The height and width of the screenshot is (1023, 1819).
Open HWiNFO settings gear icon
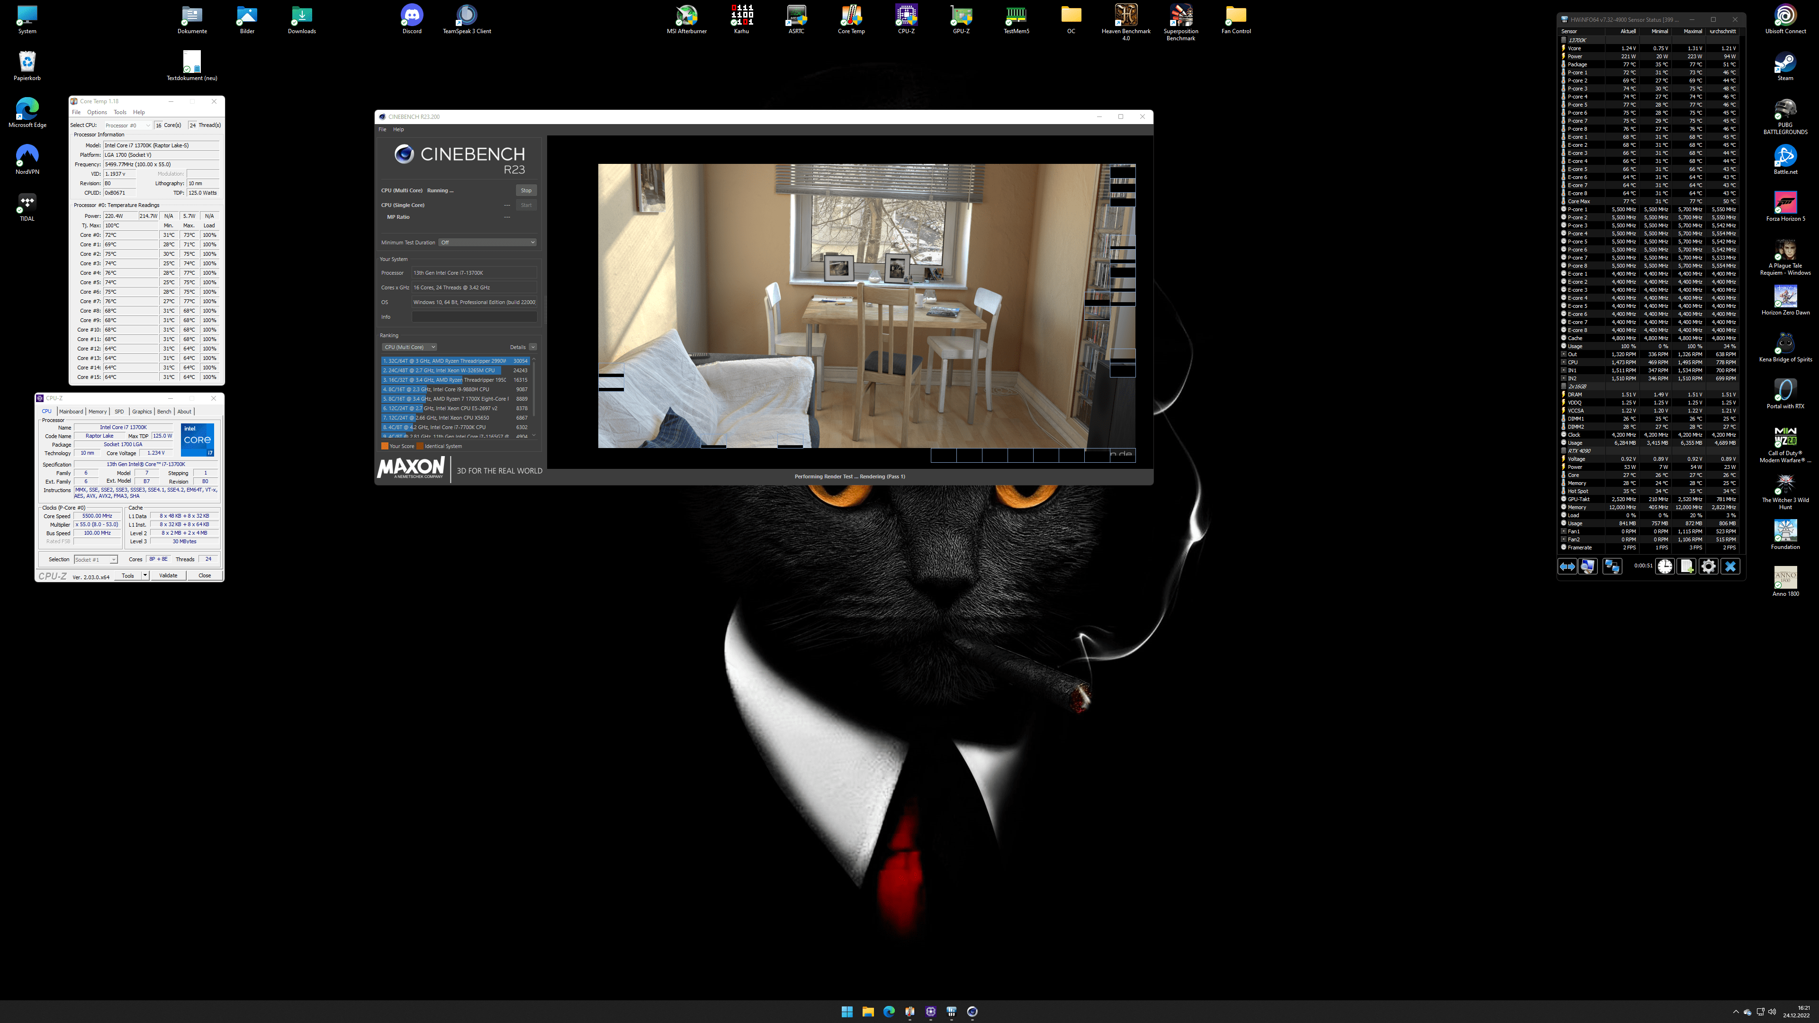point(1708,566)
